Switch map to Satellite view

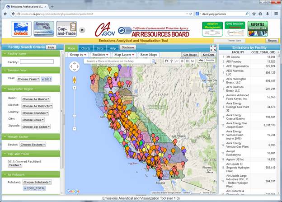click(210, 60)
